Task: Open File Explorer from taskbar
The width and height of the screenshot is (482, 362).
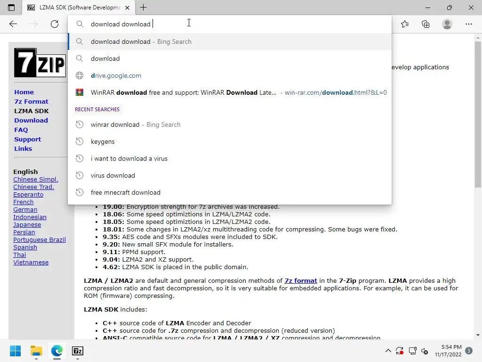Action: point(36,351)
